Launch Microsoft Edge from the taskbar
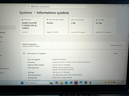 pyautogui.click(x=66, y=83)
